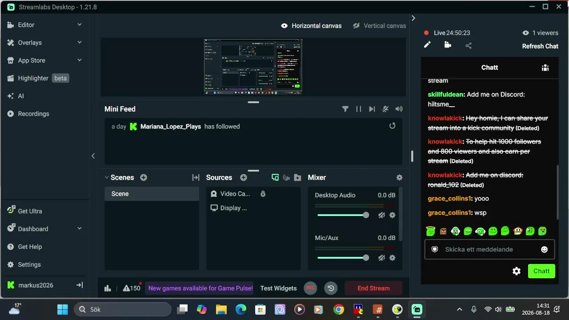Open Desktop Audio source settings gear
This screenshot has height=320, width=569.
point(393,215)
